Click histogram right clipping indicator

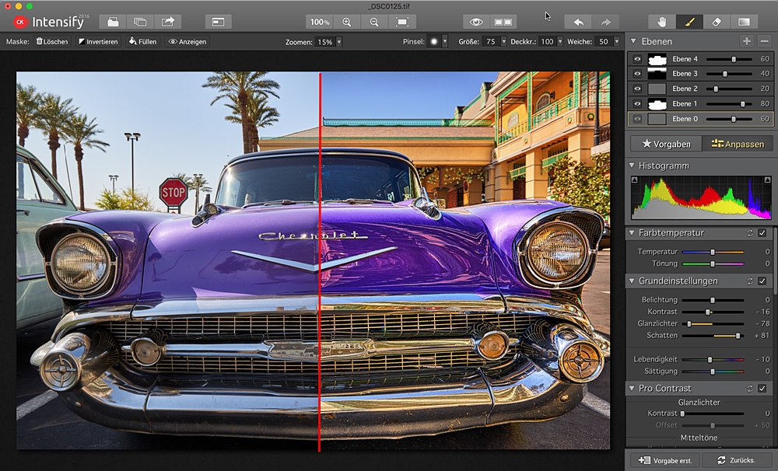[768, 180]
